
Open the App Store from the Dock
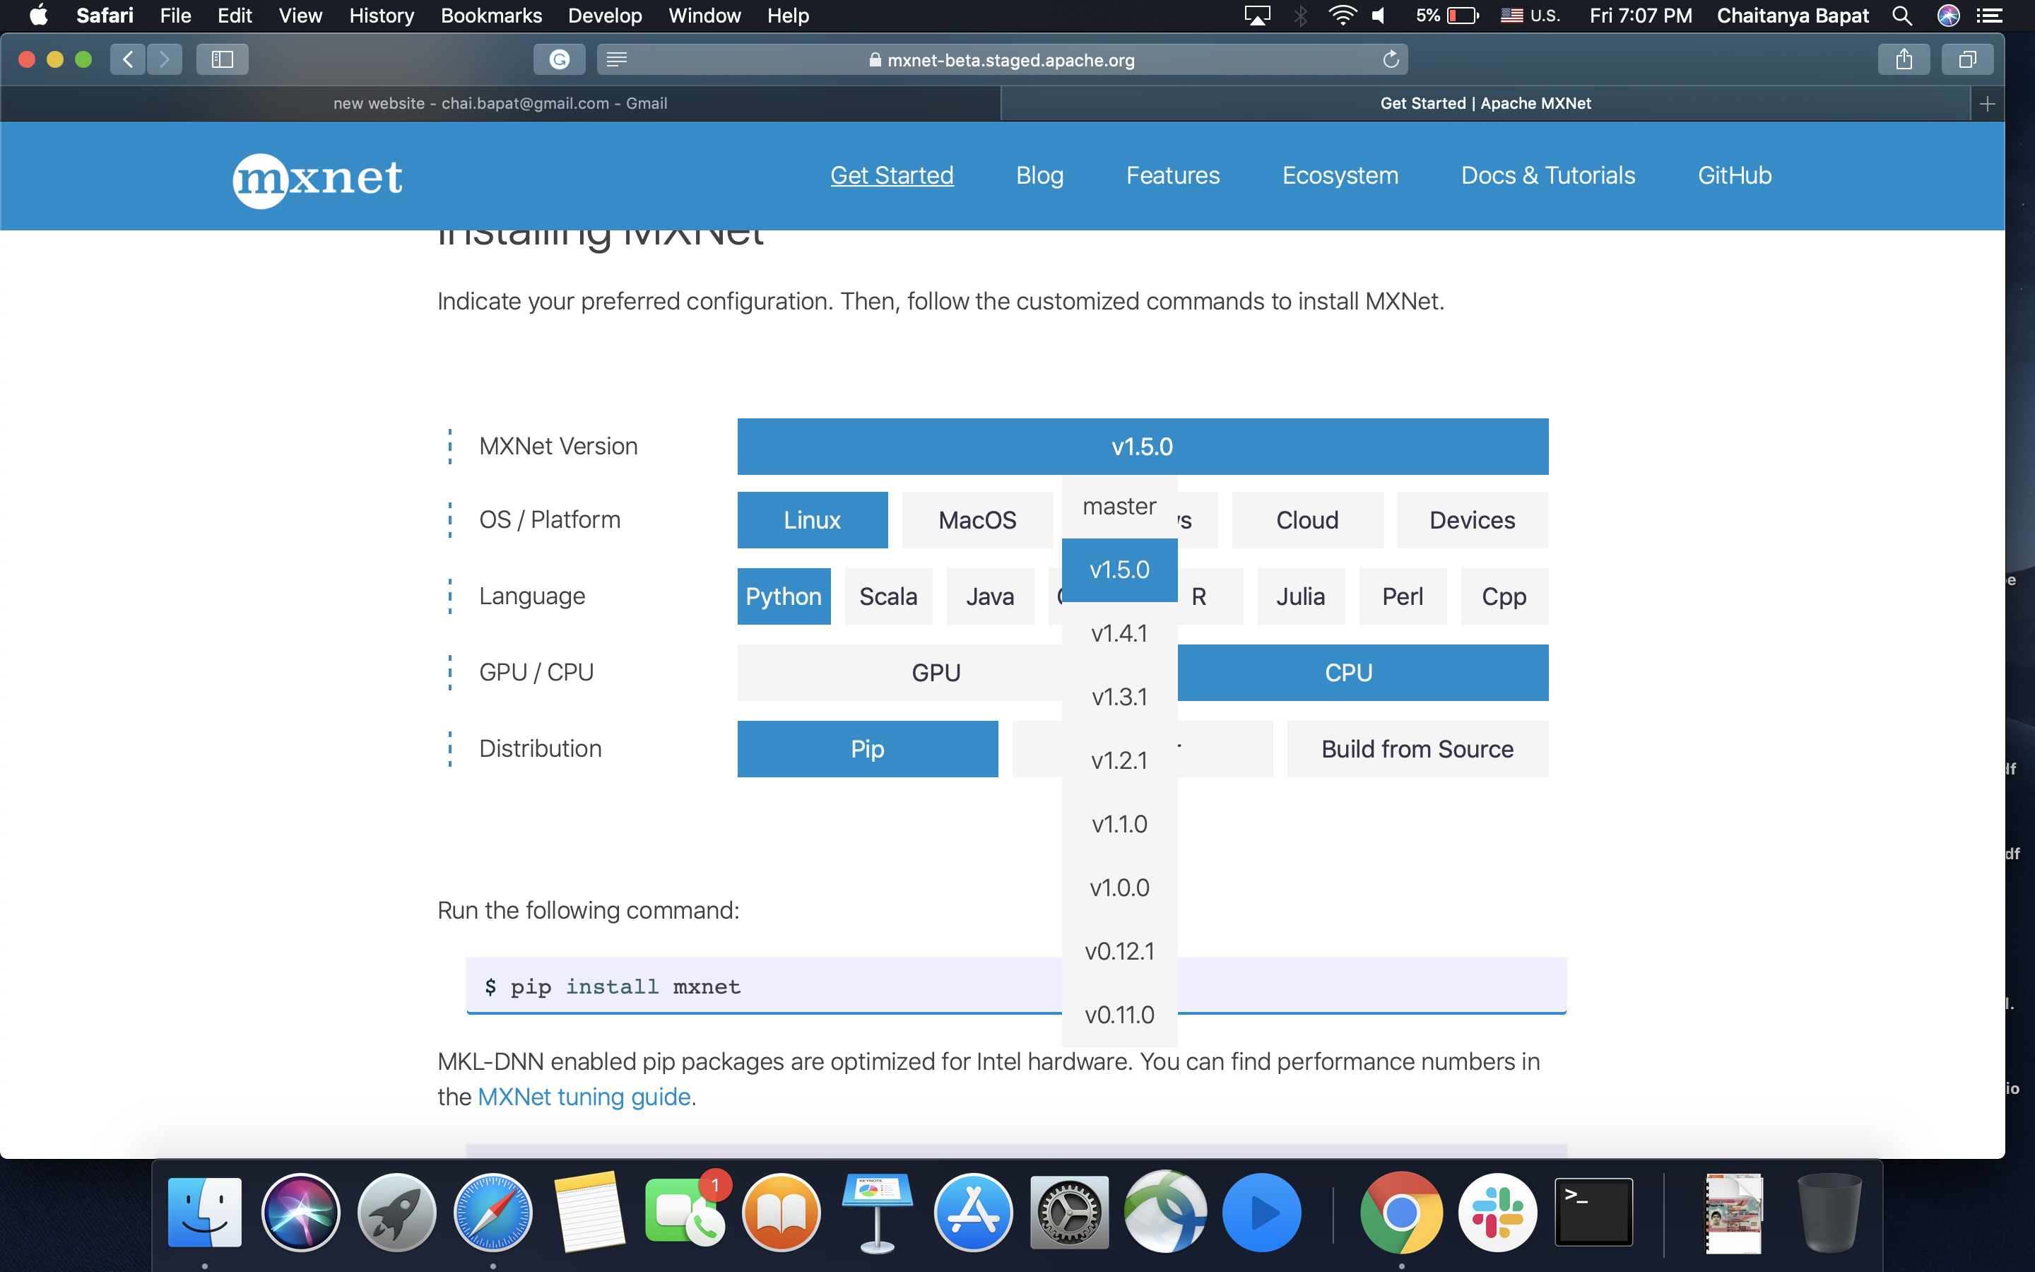click(x=972, y=1211)
